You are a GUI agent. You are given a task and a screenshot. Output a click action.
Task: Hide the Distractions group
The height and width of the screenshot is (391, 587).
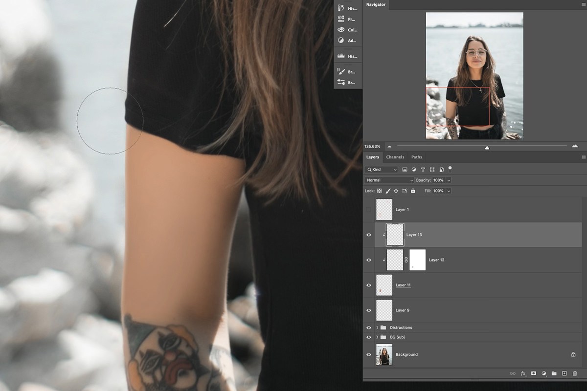[x=369, y=327]
